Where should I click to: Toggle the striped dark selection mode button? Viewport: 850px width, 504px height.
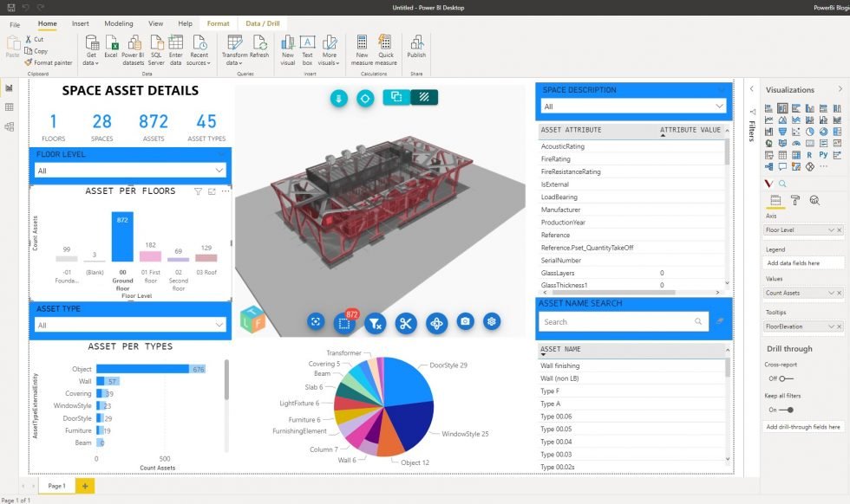click(x=423, y=97)
